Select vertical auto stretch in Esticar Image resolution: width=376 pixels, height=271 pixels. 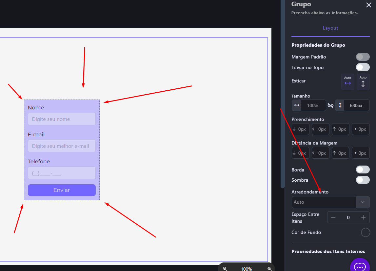(363, 81)
